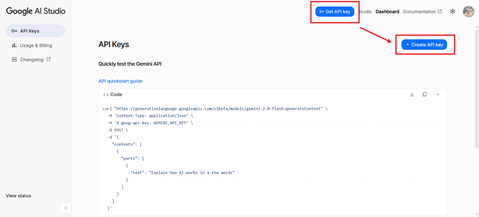This screenshot has height=217, width=479.
Task: Switch to the Dashboard tab
Action: click(x=387, y=12)
